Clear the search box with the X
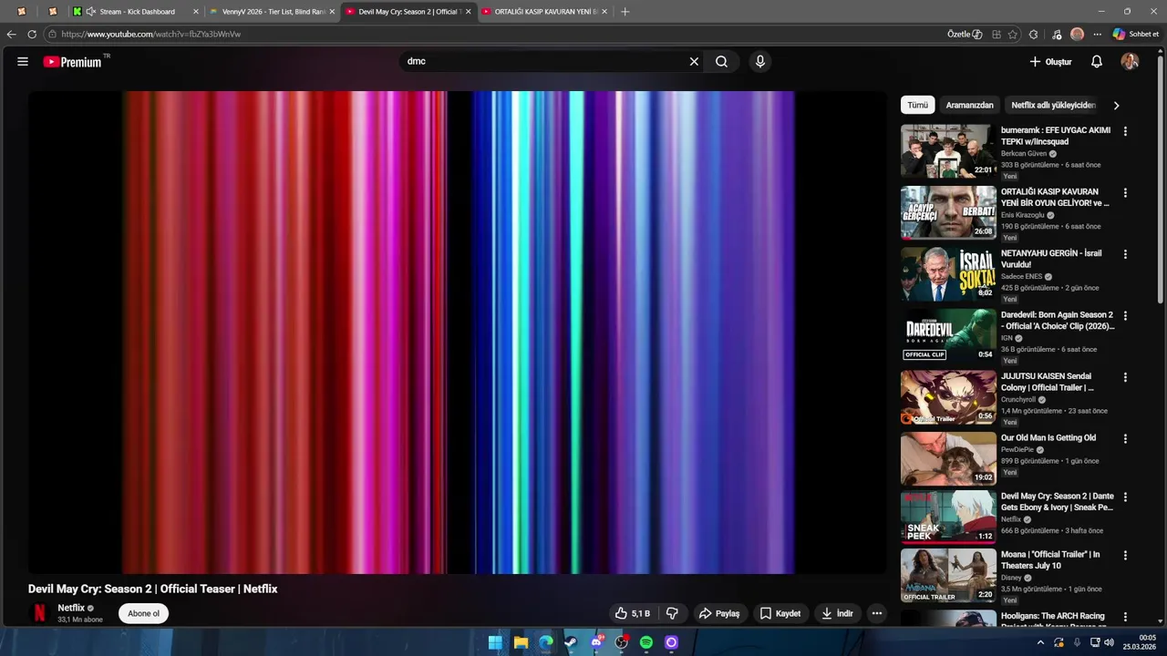Screen dimensions: 1167x656 click(694, 62)
